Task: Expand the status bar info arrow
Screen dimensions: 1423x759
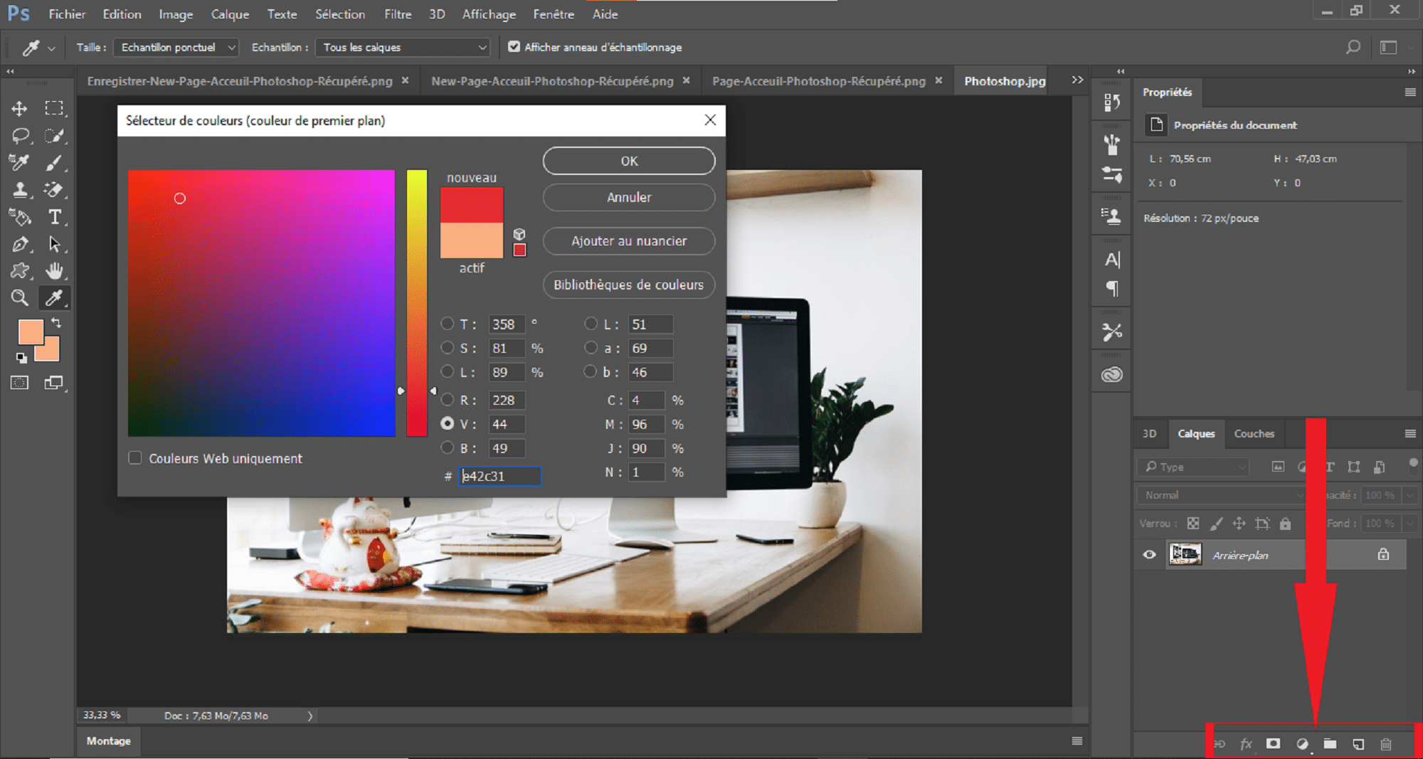Action: [x=310, y=716]
